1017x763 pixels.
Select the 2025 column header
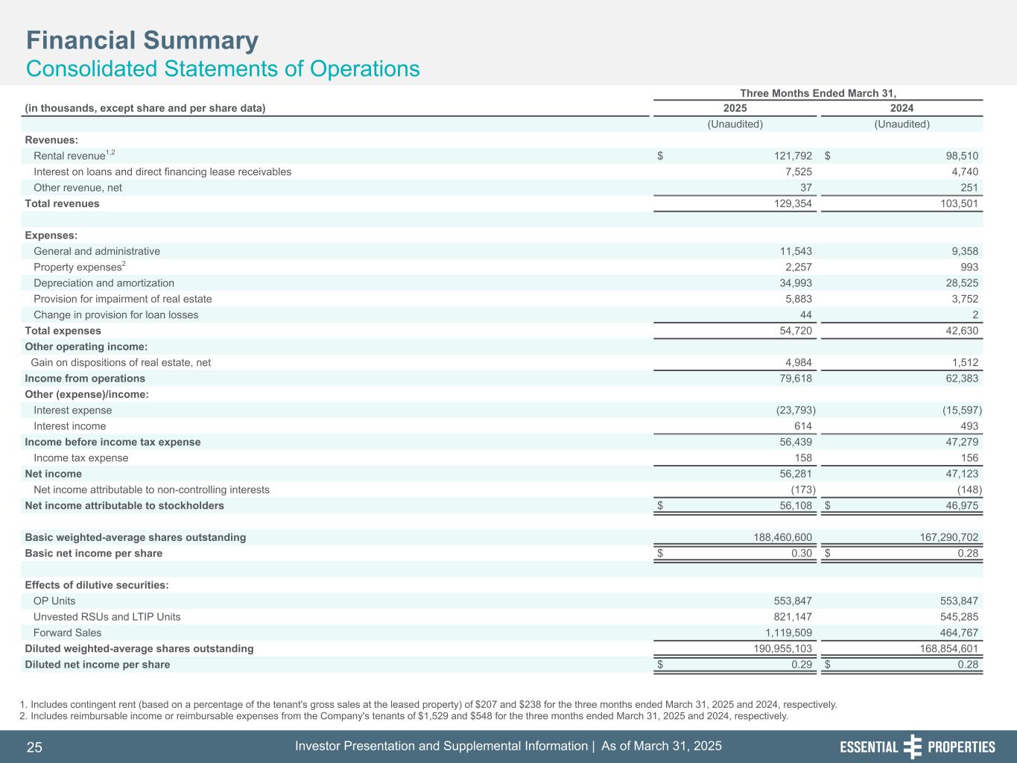[735, 108]
